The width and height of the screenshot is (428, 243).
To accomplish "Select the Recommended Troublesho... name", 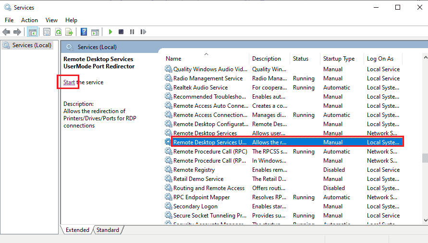I will (x=209, y=97).
